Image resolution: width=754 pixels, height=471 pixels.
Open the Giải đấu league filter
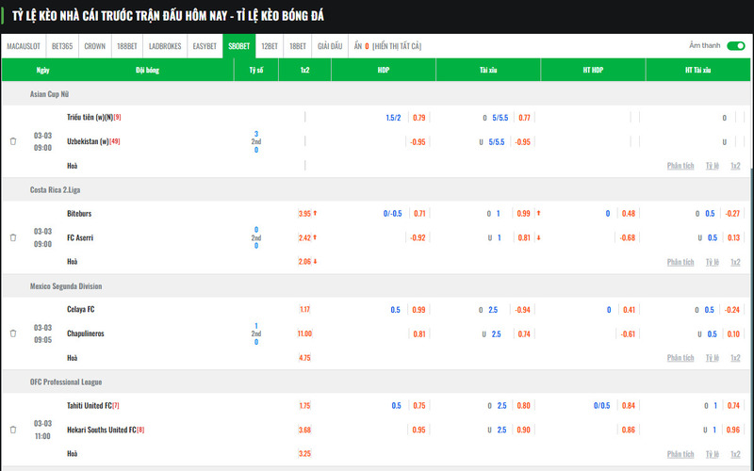(x=330, y=46)
